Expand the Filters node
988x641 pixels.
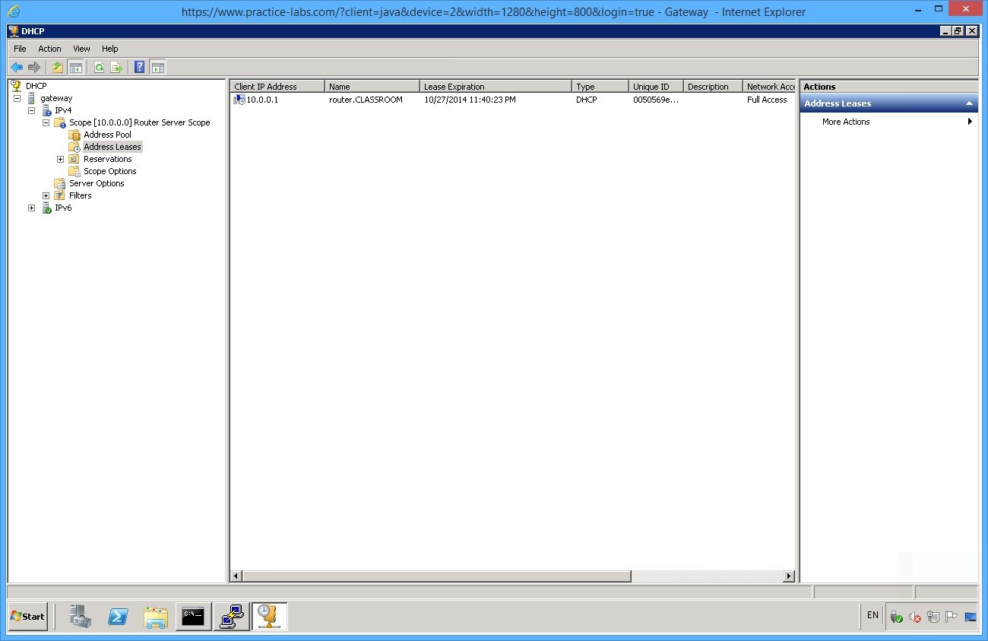(x=46, y=195)
